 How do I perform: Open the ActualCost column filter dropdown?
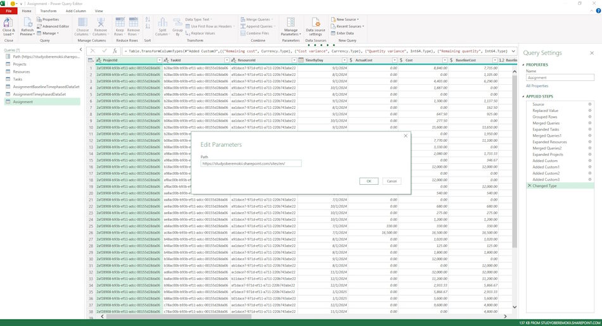(x=394, y=60)
